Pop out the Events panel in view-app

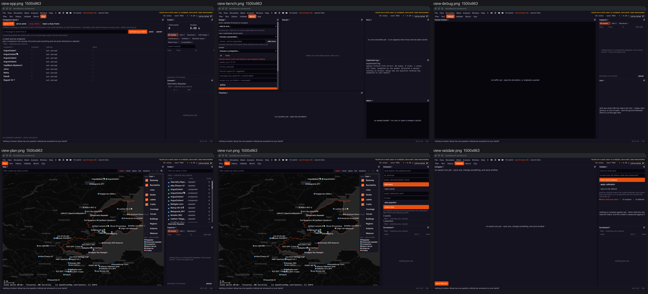[212, 20]
